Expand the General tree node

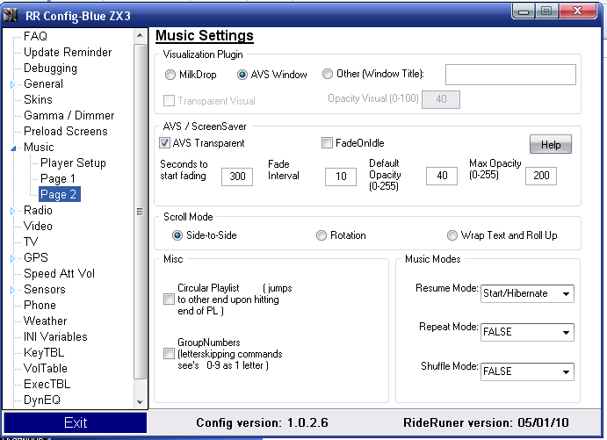[12, 84]
